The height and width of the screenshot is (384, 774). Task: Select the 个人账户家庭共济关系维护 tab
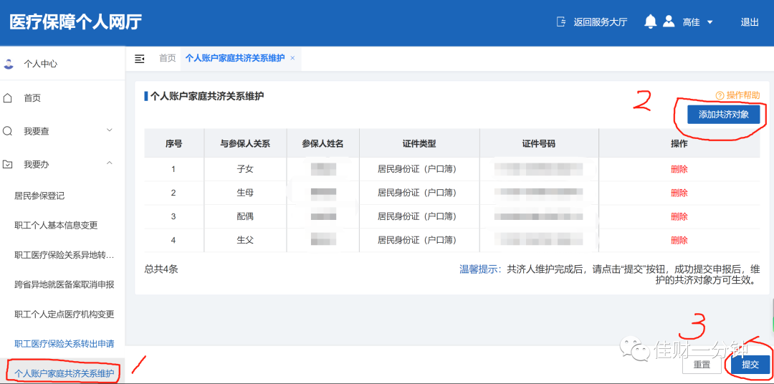coord(235,58)
